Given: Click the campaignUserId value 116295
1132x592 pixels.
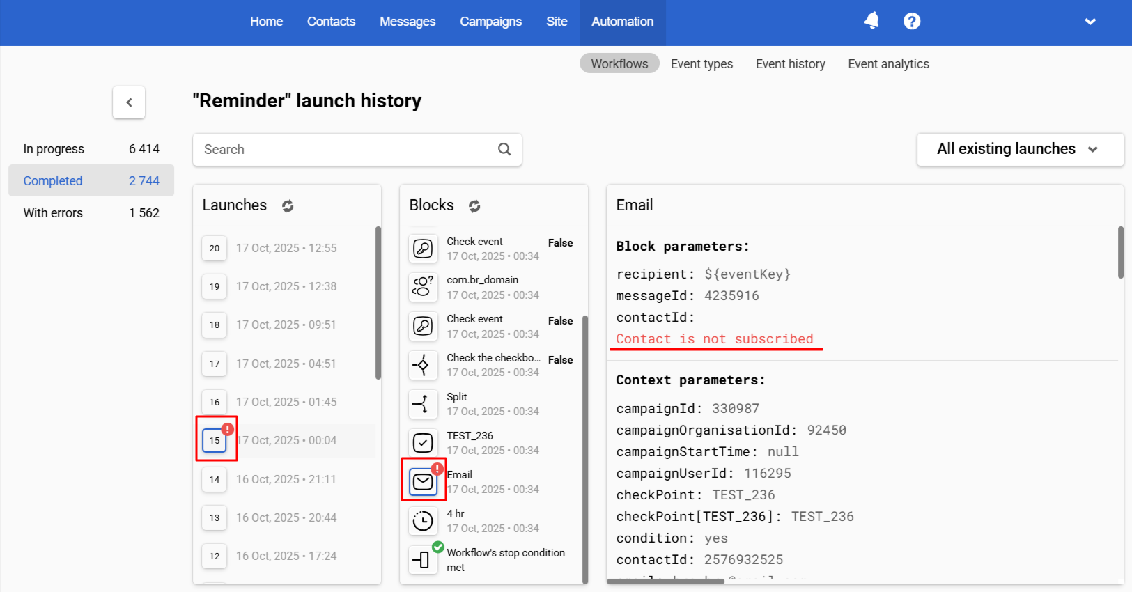Looking at the screenshot, I should pyautogui.click(x=768, y=473).
